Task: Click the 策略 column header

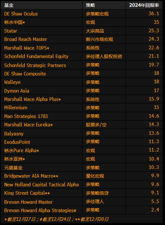Action: pos(90,5)
